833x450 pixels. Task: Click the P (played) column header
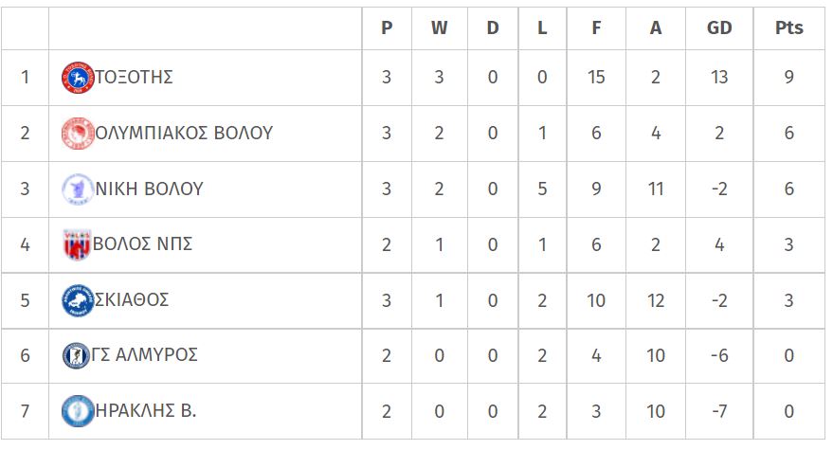point(387,27)
